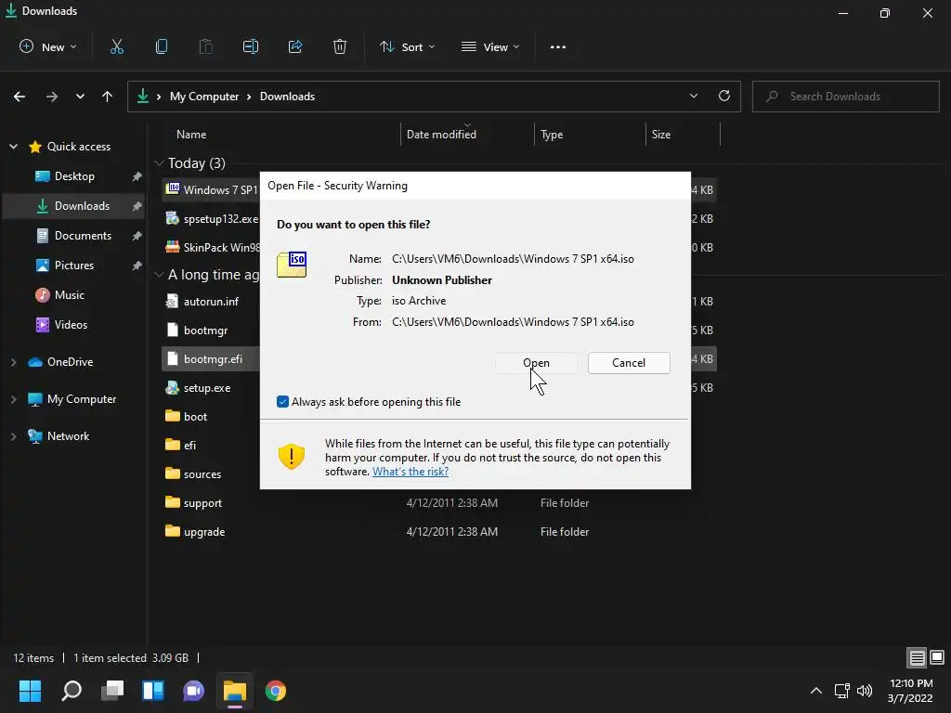Click the network tray icon

841,691
